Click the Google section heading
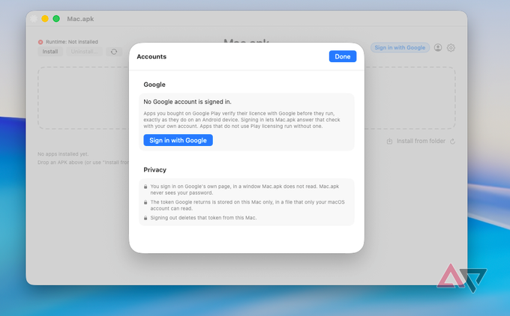 (x=154, y=85)
